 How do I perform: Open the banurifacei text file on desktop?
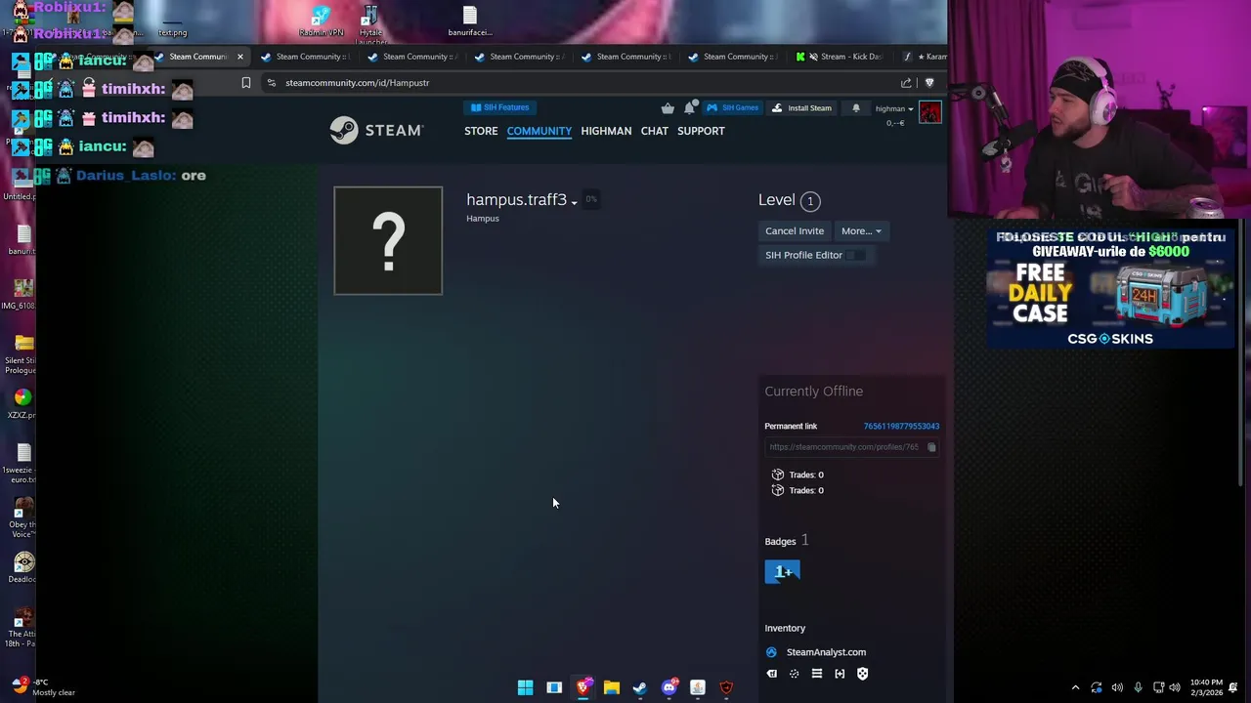click(x=470, y=21)
